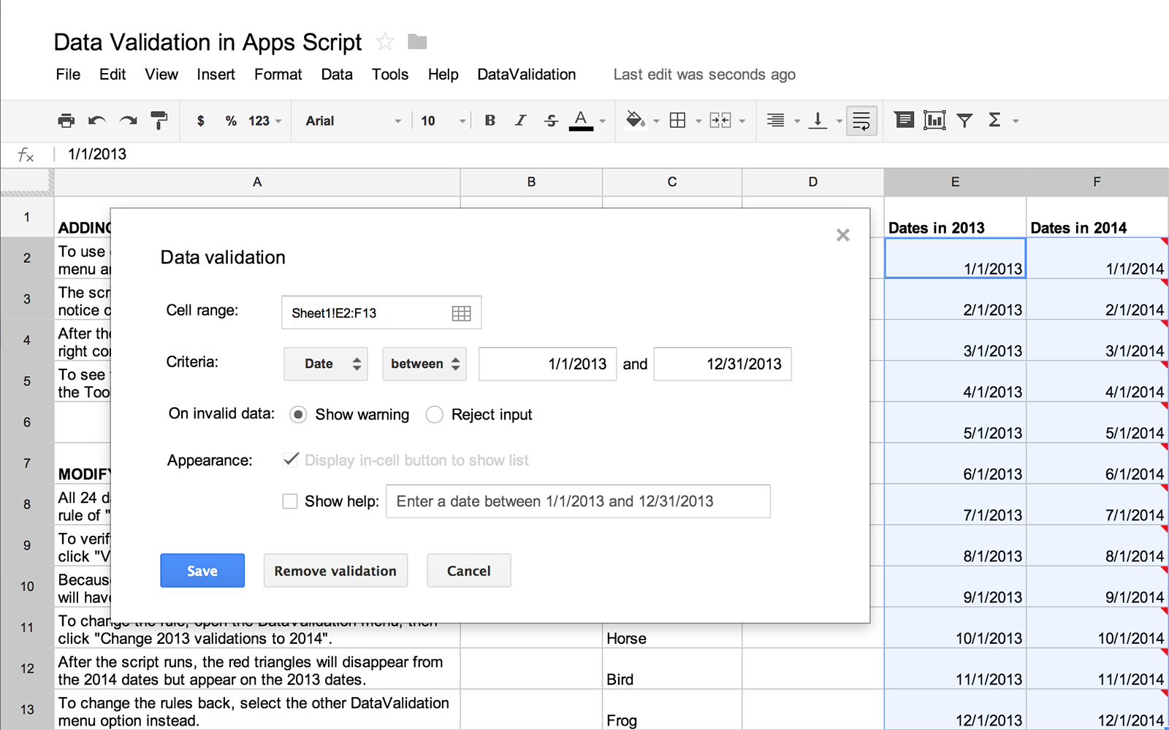Click the Remove validation button
The height and width of the screenshot is (730, 1169).
335,571
